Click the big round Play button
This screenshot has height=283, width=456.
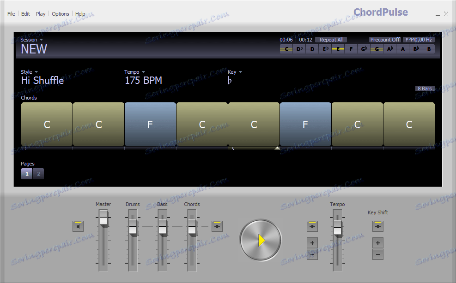[x=260, y=240]
